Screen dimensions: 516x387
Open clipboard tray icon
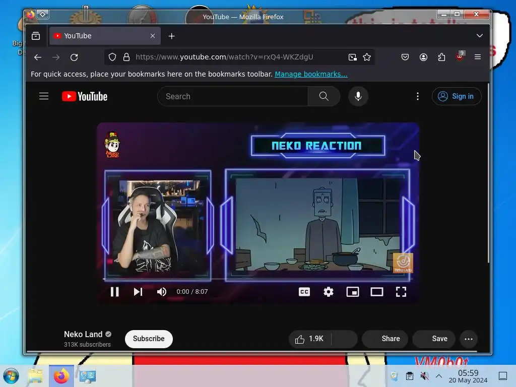pyautogui.click(x=409, y=375)
